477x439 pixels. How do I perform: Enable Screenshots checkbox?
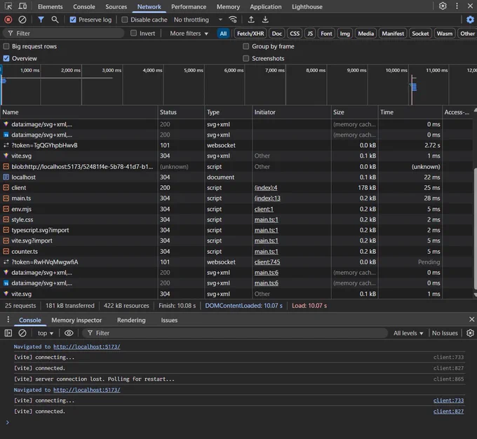point(246,58)
